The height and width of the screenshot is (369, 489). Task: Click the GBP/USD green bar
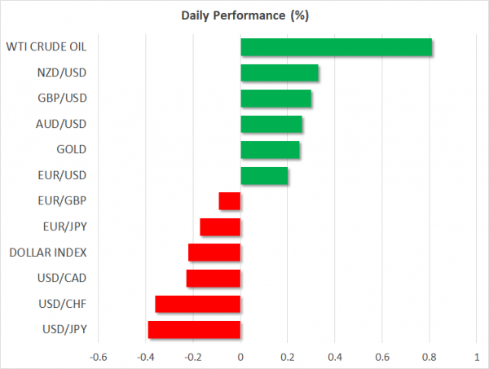tap(275, 99)
